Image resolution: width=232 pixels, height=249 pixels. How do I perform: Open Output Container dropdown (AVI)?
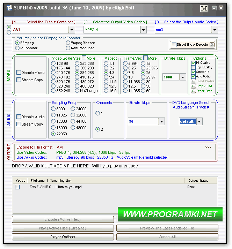tap(72, 30)
